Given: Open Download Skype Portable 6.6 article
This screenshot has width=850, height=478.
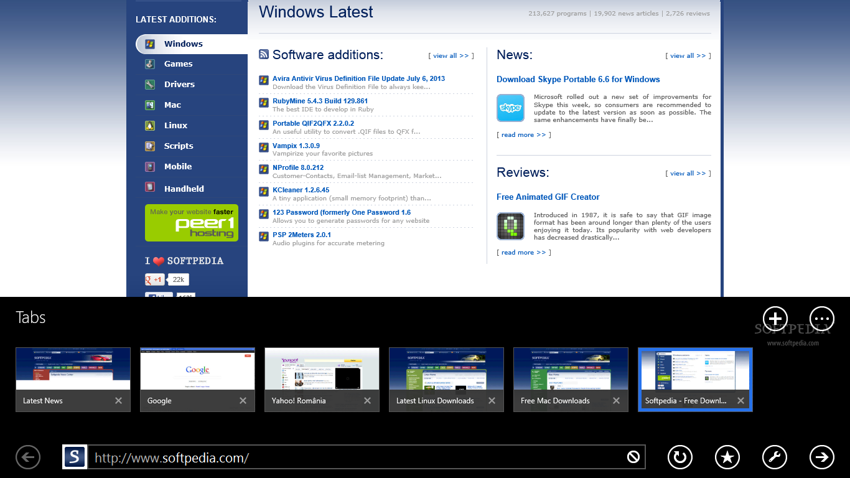Looking at the screenshot, I should 578,79.
